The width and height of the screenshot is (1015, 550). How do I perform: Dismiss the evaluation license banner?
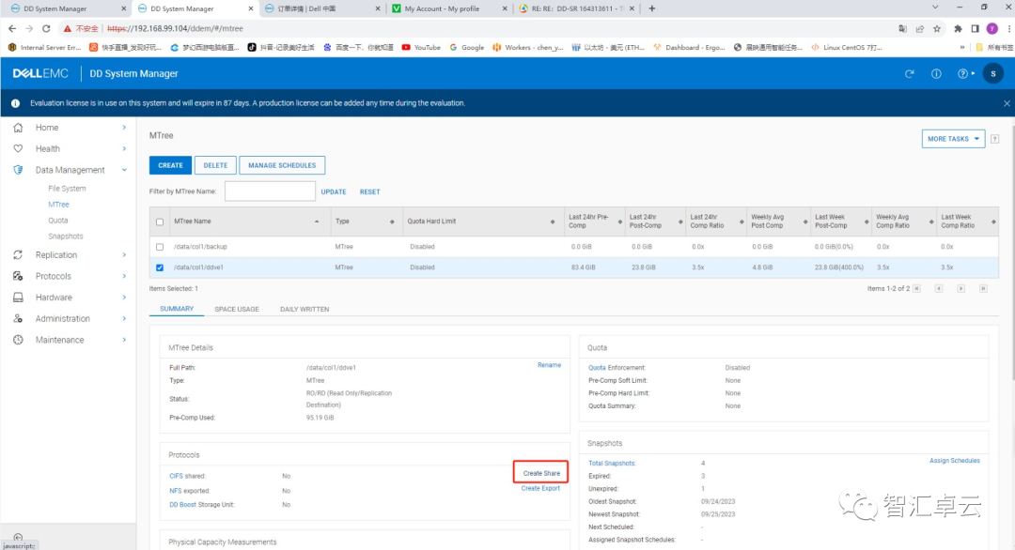1007,103
